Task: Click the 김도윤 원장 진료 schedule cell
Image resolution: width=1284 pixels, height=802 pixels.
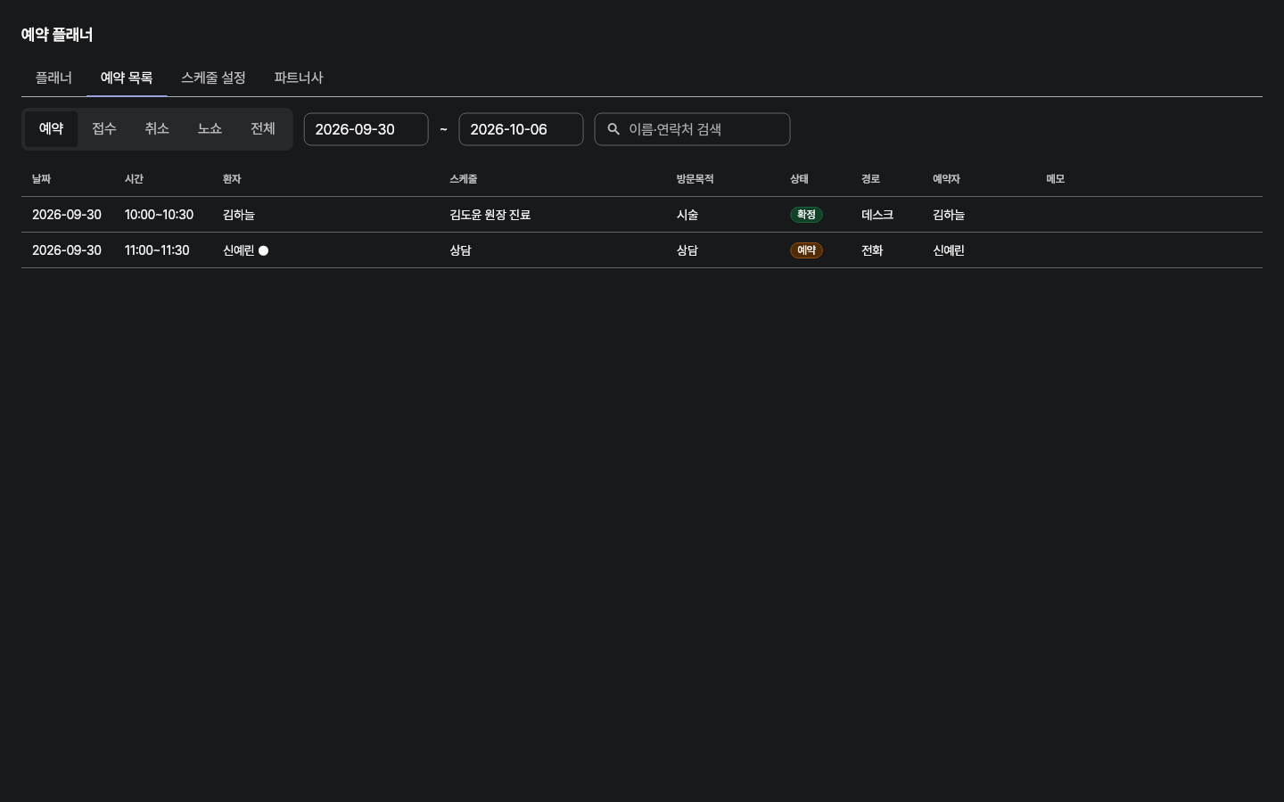Action: 490,215
